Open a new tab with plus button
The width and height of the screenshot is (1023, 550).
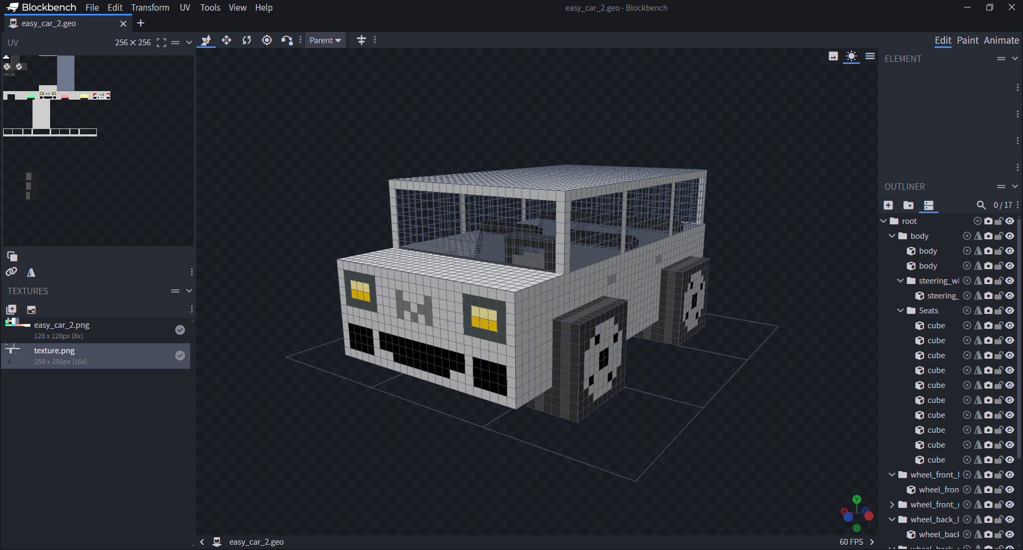[141, 23]
